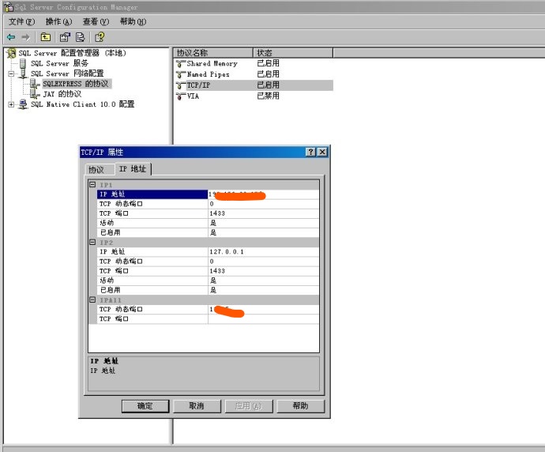Select 'JAY 的协议' in the tree

coord(62,94)
